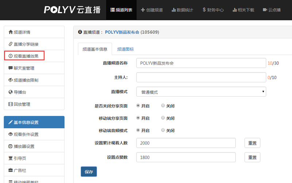292x183 pixels.
Task: Select 关闭 for 移动端分享页面
Action: coord(163,118)
